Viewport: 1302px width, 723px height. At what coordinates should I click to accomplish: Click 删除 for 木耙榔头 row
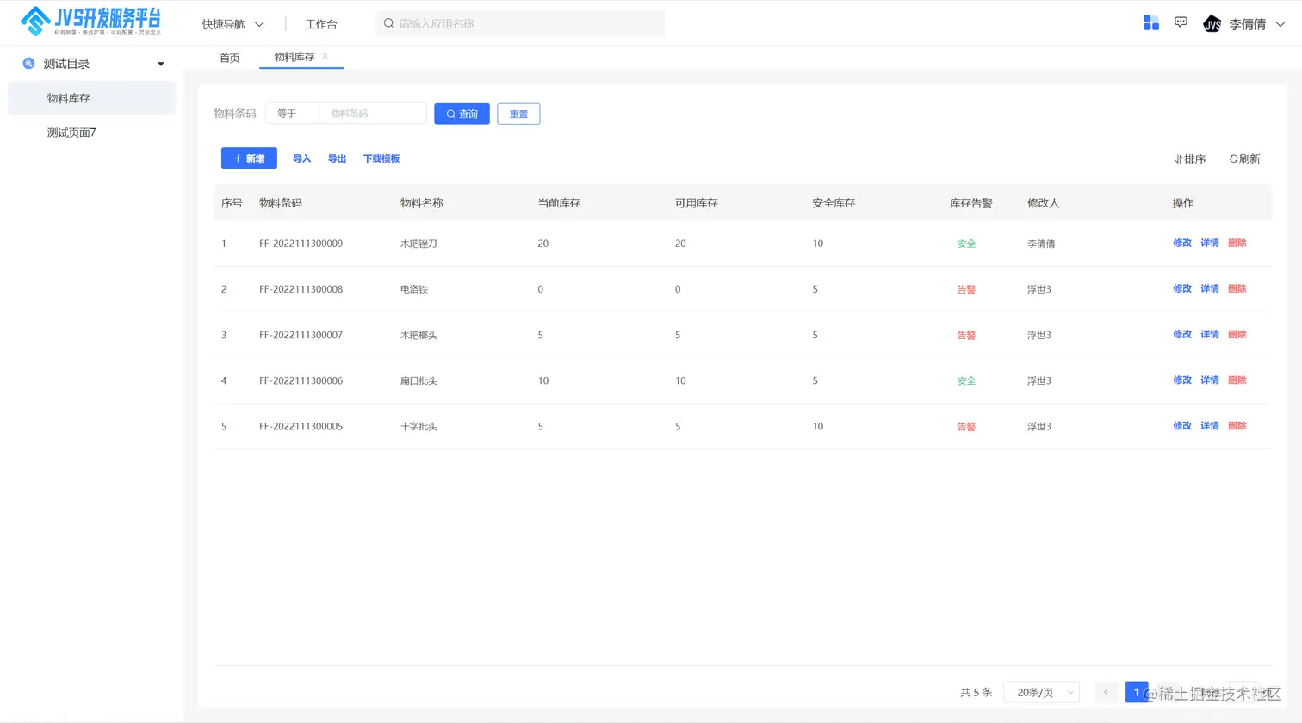tap(1237, 334)
